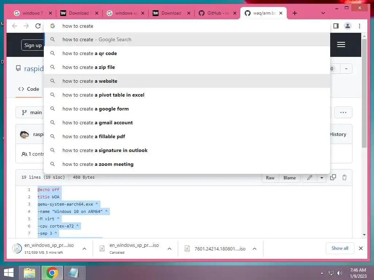Choose suggestion 'a zoom meeting'
The height and width of the screenshot is (280, 374).
pos(187,164)
